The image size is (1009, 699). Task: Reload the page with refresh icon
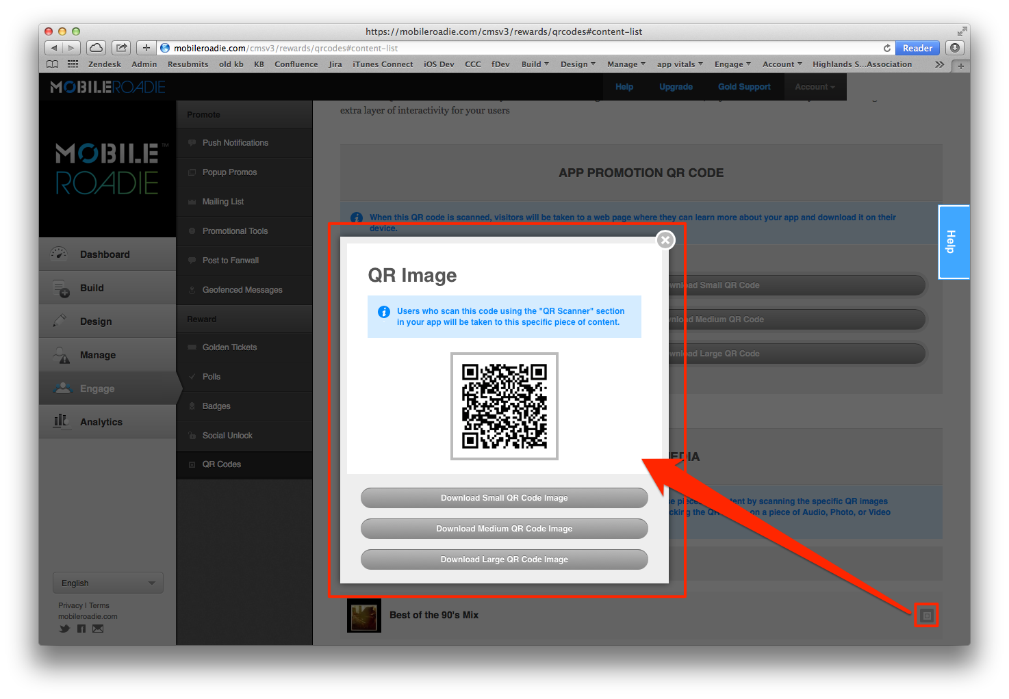[886, 49]
